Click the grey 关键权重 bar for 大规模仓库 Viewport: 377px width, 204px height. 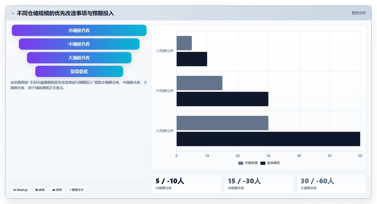[222, 123]
